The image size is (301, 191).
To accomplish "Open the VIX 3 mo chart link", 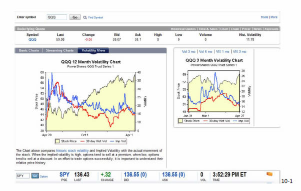I will pyautogui.click(x=239, y=52).
